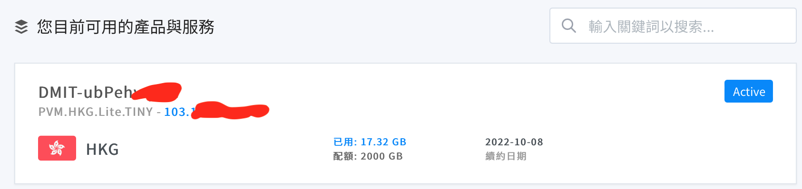This screenshot has width=802, height=189.
Task: Click the 輸入關鍵詞以搜索 placeholder text
Action: (651, 27)
